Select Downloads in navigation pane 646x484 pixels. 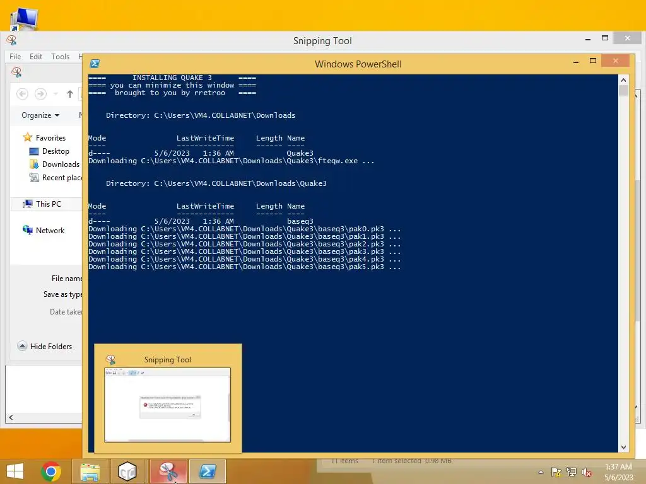54,164
